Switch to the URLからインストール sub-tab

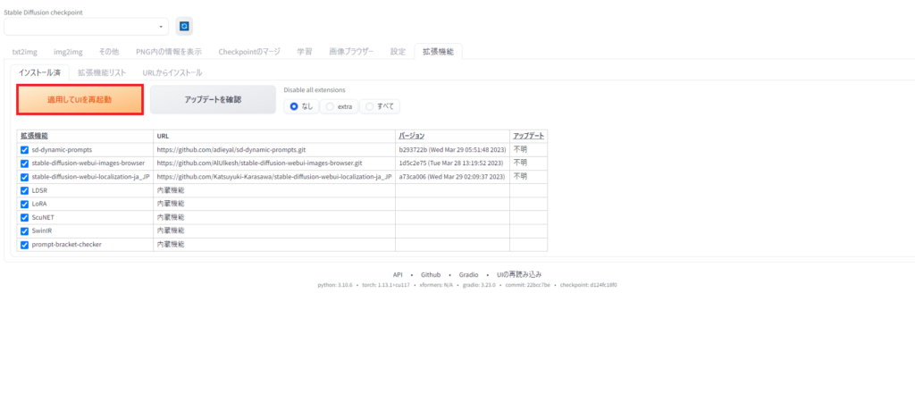coord(172,73)
